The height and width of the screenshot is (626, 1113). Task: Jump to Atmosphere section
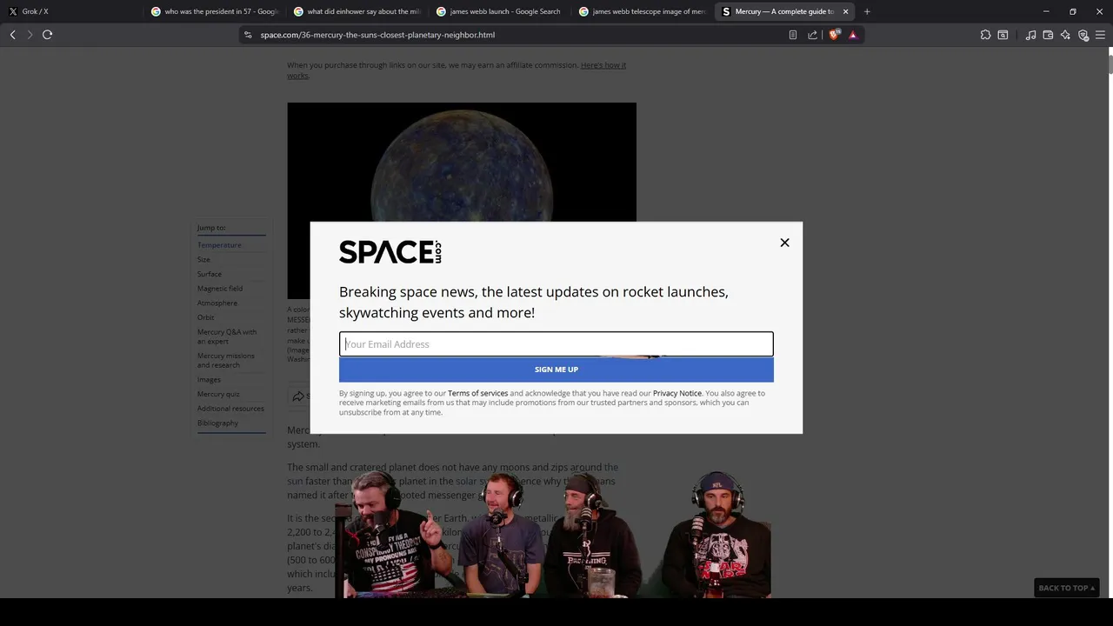pos(217,303)
